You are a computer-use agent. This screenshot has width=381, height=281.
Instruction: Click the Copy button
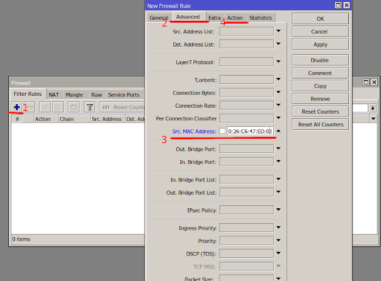(320, 86)
